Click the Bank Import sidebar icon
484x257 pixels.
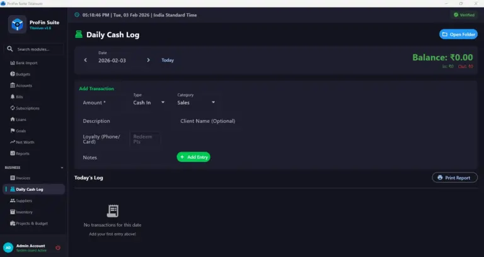point(13,63)
